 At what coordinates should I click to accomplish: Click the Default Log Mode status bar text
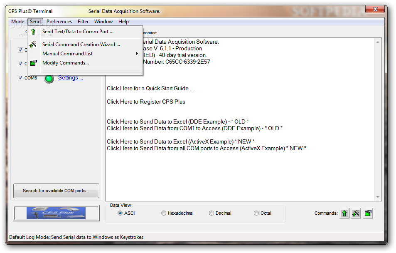click(x=76, y=237)
